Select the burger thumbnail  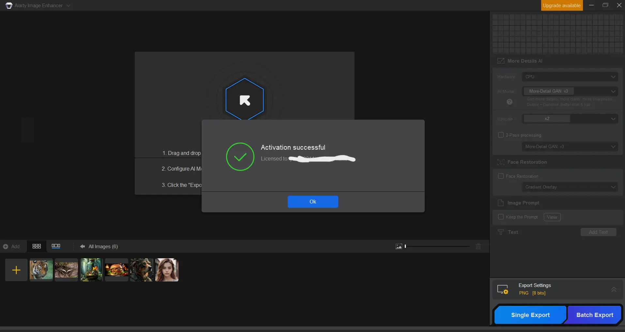pyautogui.click(x=116, y=270)
